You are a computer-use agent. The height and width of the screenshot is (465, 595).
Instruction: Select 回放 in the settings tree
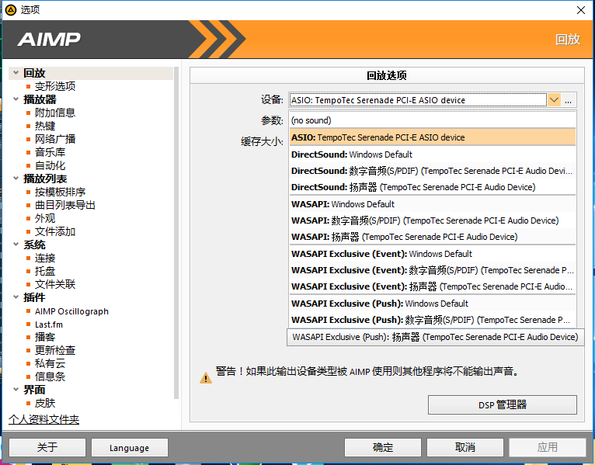coord(34,73)
